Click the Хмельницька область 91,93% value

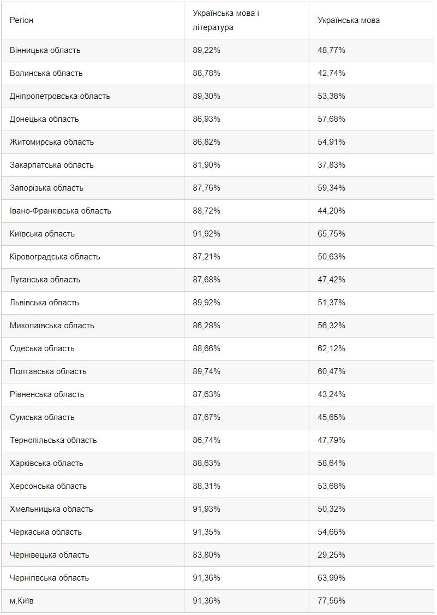pyautogui.click(x=206, y=509)
